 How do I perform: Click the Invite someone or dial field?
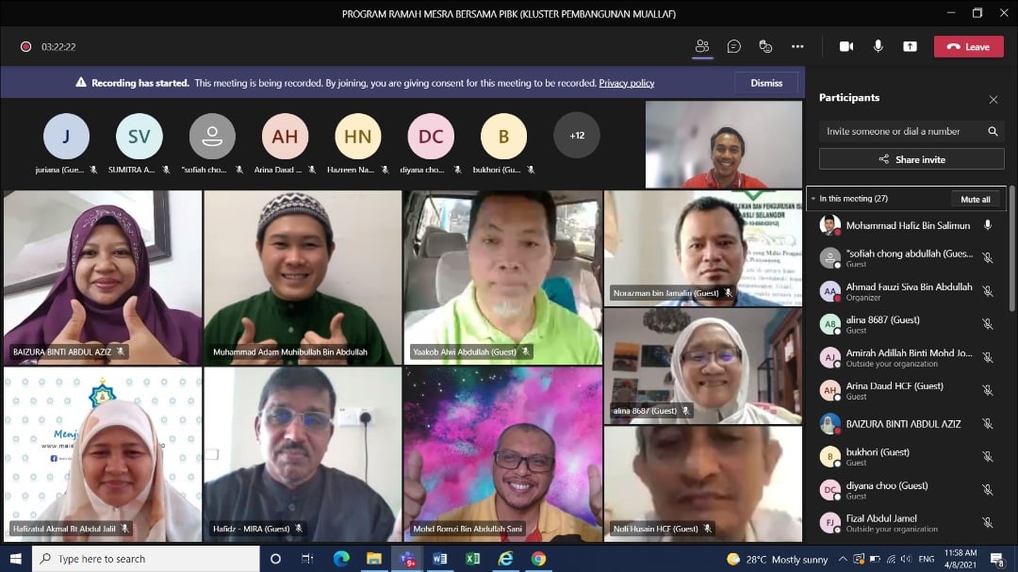click(x=900, y=132)
